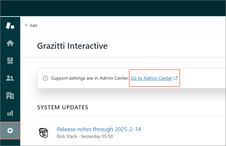Viewport: 226px width, 146px height.
Task: Click the external link arrow icon
Action: click(175, 78)
